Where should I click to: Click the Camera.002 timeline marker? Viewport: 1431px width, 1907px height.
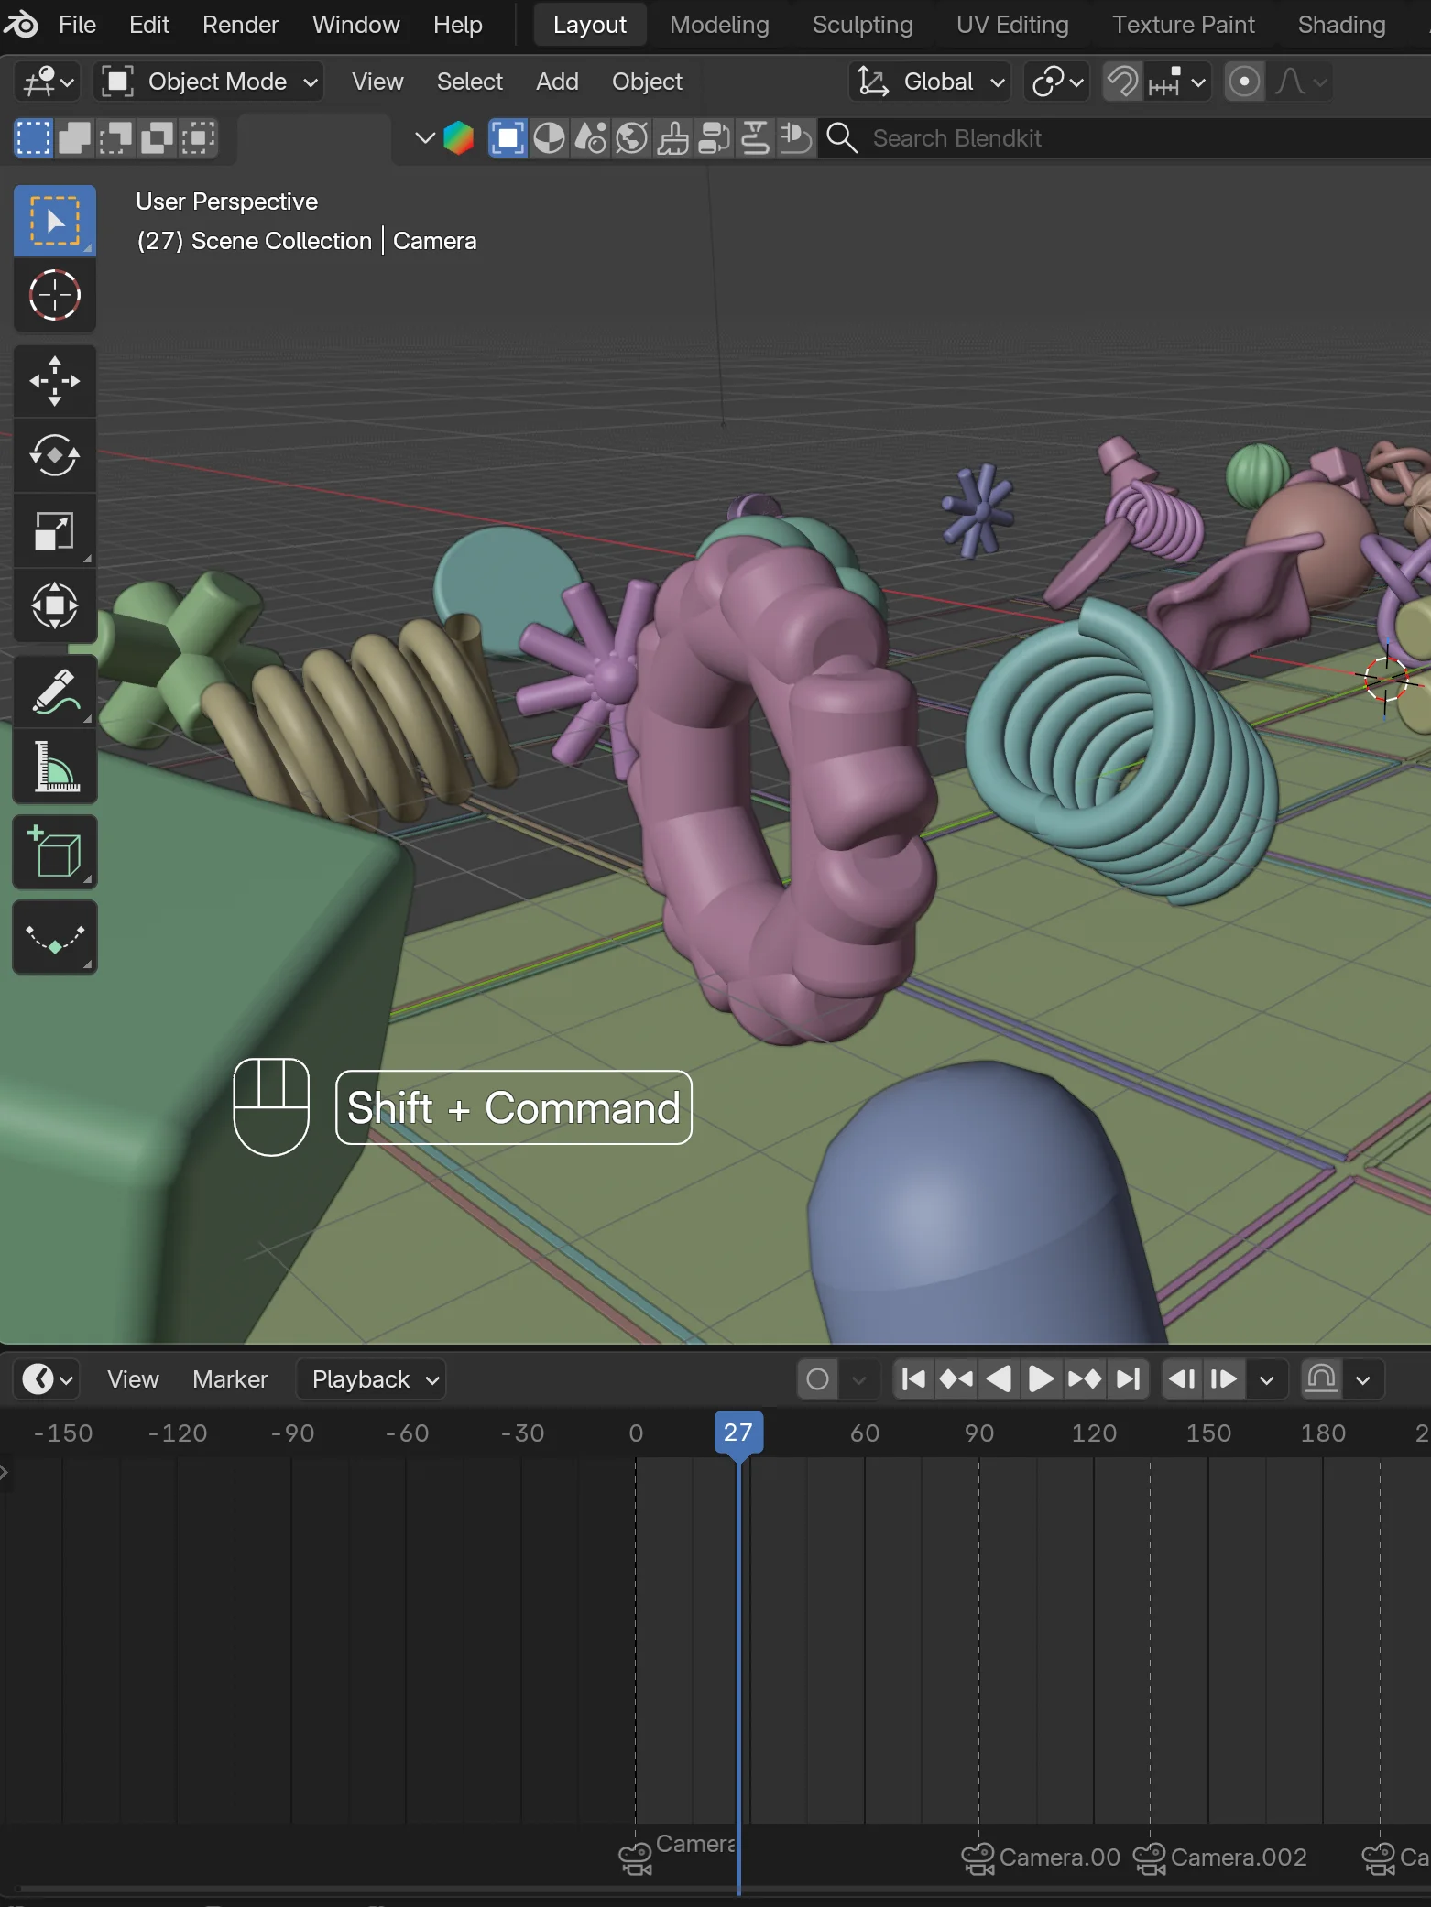[1219, 1858]
